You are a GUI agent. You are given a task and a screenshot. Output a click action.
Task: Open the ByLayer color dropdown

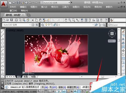pos(117,25)
